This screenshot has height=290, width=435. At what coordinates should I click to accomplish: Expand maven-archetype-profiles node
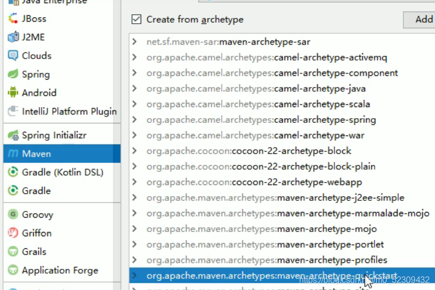click(134, 260)
